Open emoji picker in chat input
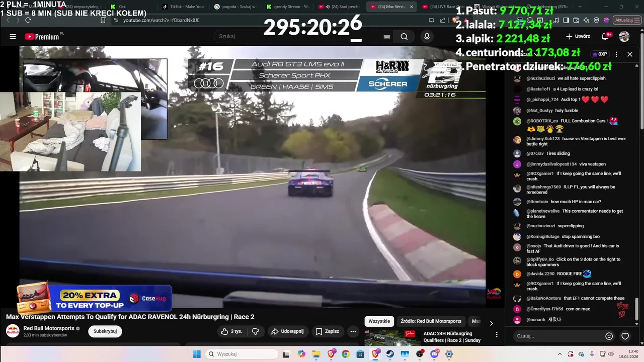 tap(609, 336)
